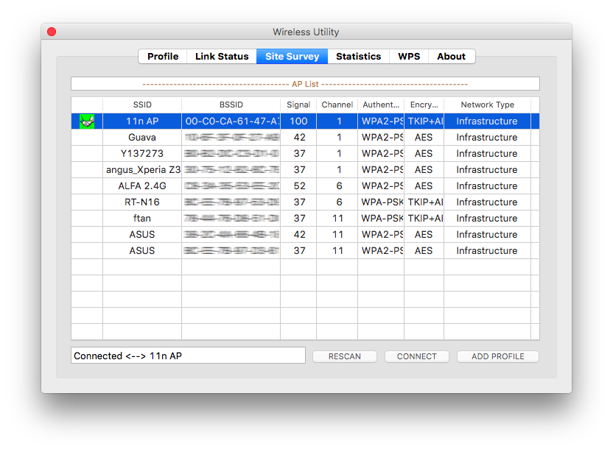Select the Guava network row

[x=142, y=138]
